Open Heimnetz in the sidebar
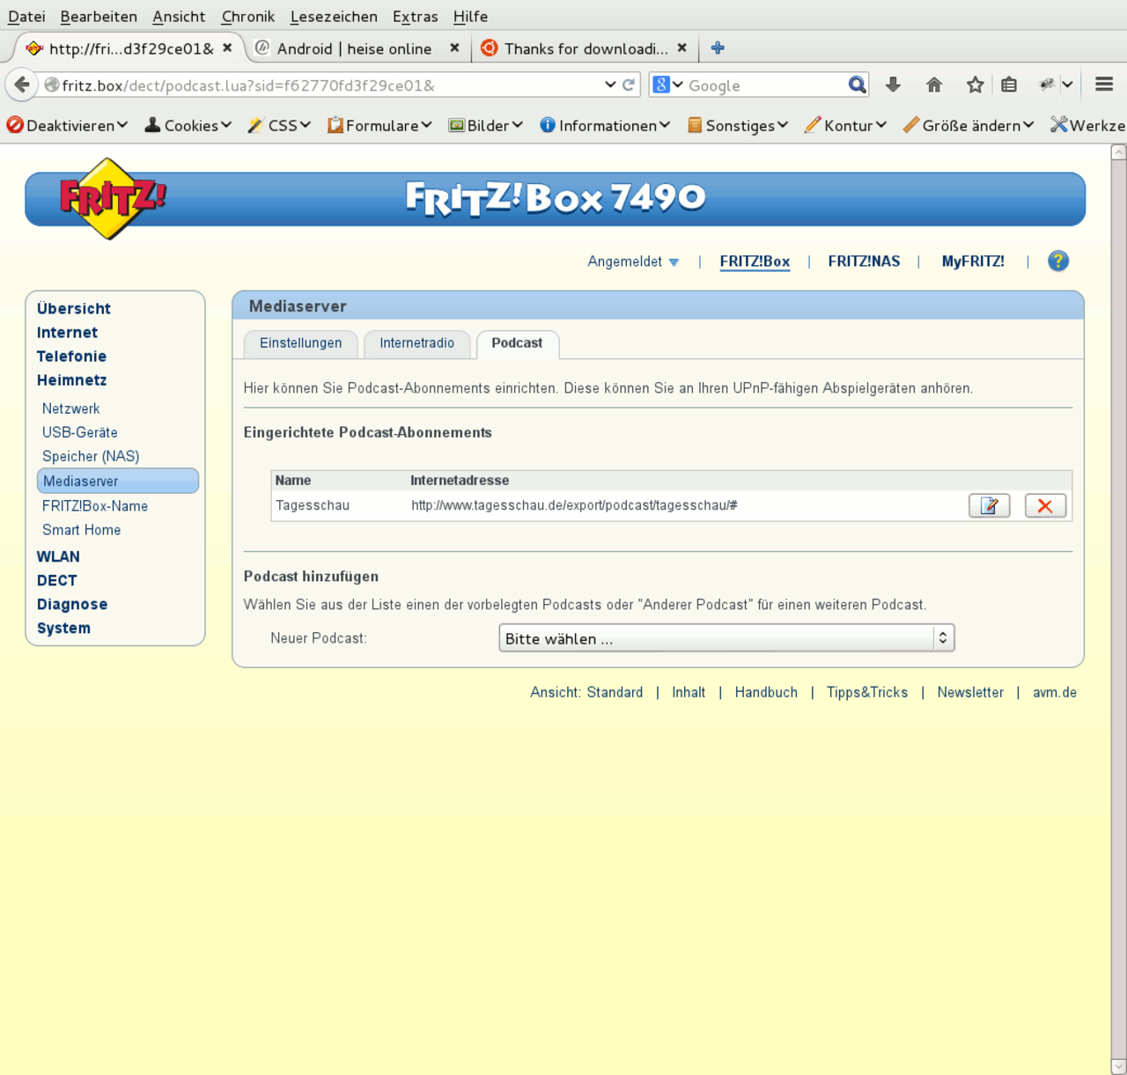The height and width of the screenshot is (1075, 1127). click(71, 380)
